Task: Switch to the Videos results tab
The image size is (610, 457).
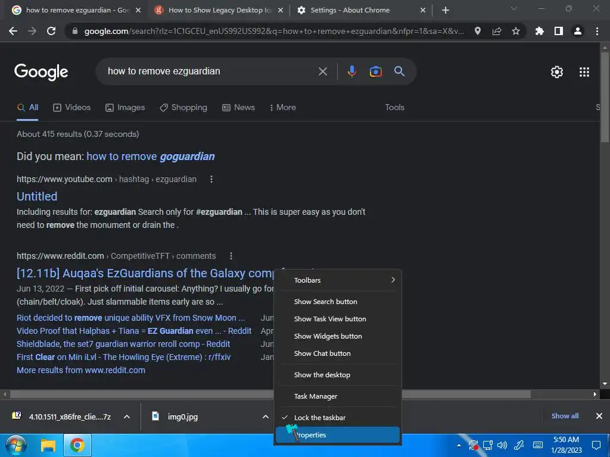Action: [72, 107]
